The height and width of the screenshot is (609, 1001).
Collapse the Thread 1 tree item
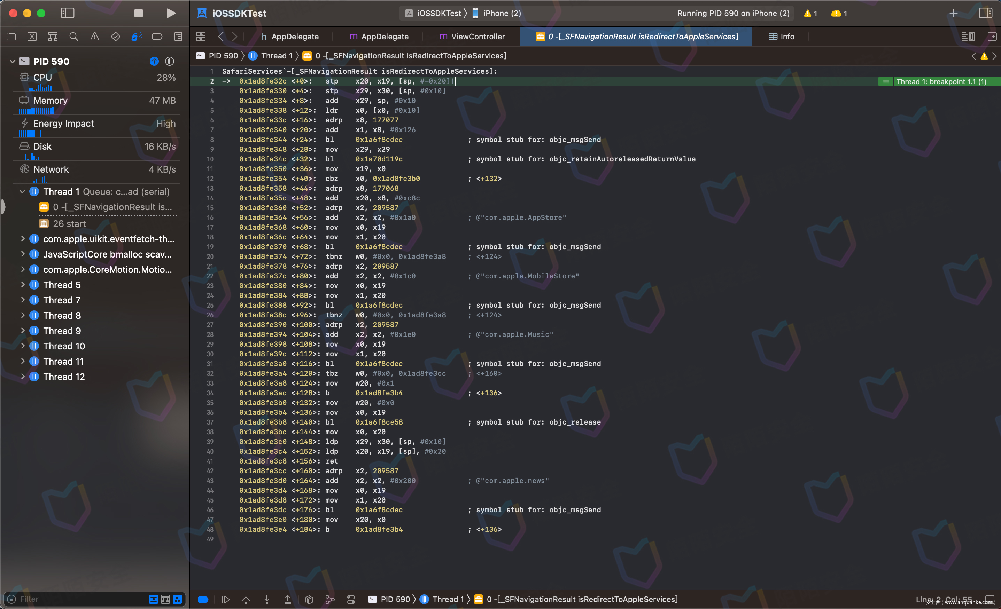(22, 192)
